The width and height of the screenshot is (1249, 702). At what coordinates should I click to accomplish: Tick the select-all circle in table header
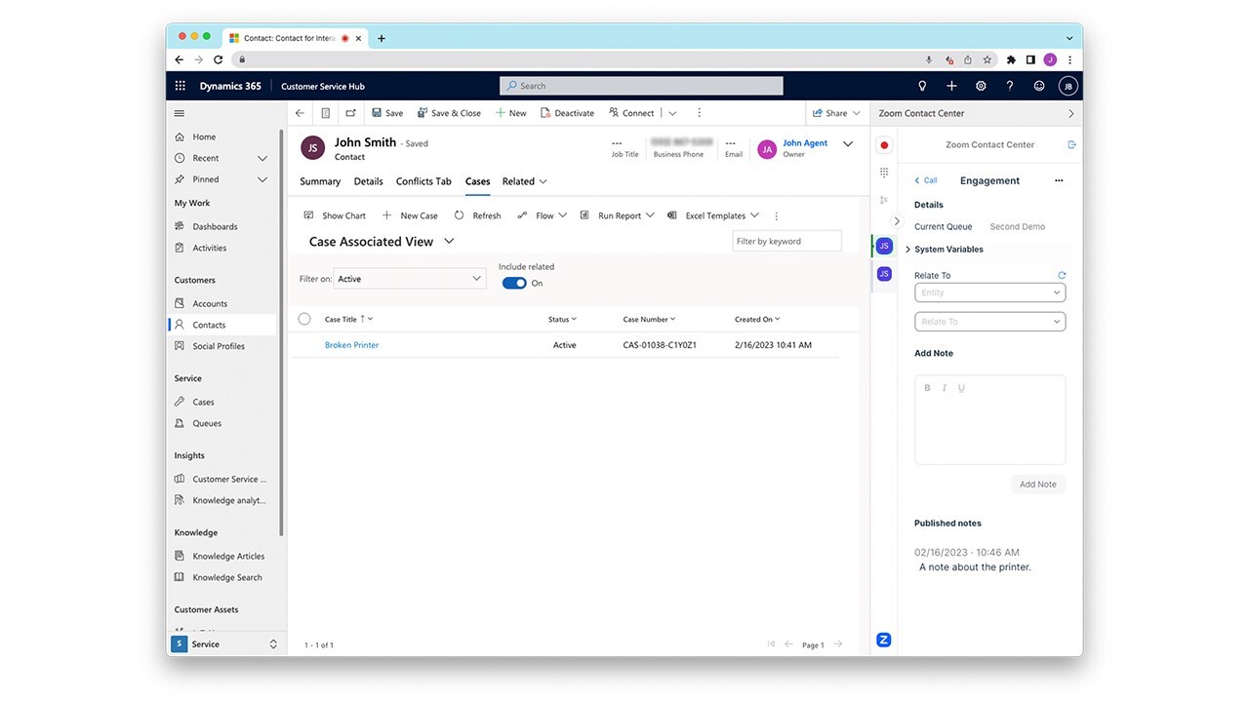pos(304,319)
